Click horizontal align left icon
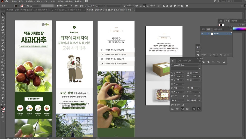Viewport: 246px width, 139px height. point(164,6)
